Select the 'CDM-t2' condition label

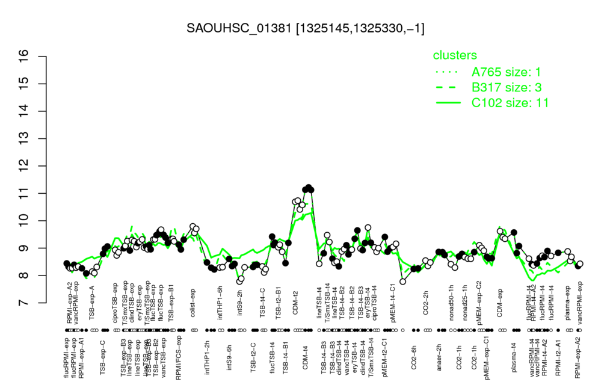295,304
